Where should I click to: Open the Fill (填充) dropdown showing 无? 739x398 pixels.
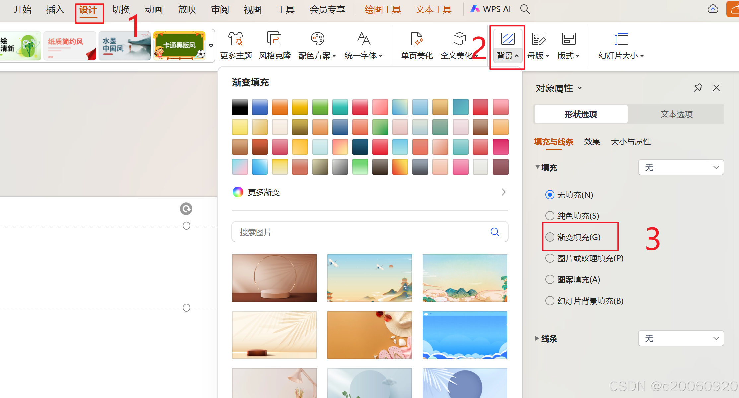[681, 167]
